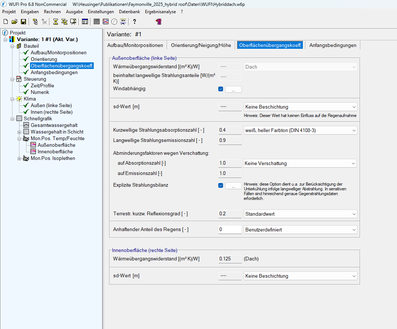Toggle the Explizite Strahlungsbilanz checkbox

tap(220, 185)
